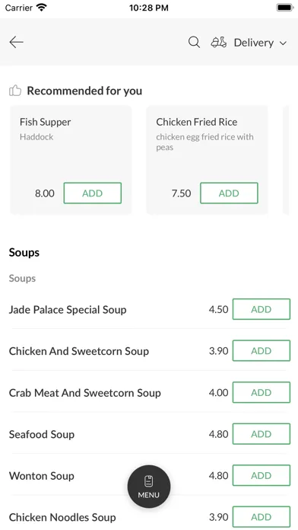Add Chicken And Sweetcorn Soup
The height and width of the screenshot is (530, 298).
point(262,350)
